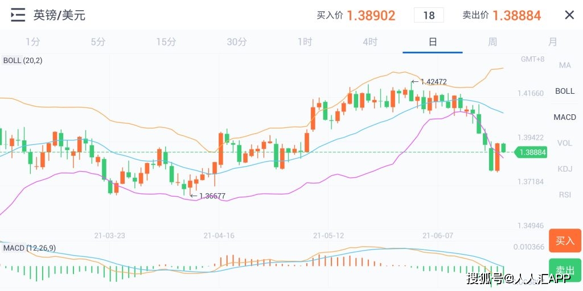Click the spread value box showing 18
This screenshot has width=583, height=291.
(429, 15)
